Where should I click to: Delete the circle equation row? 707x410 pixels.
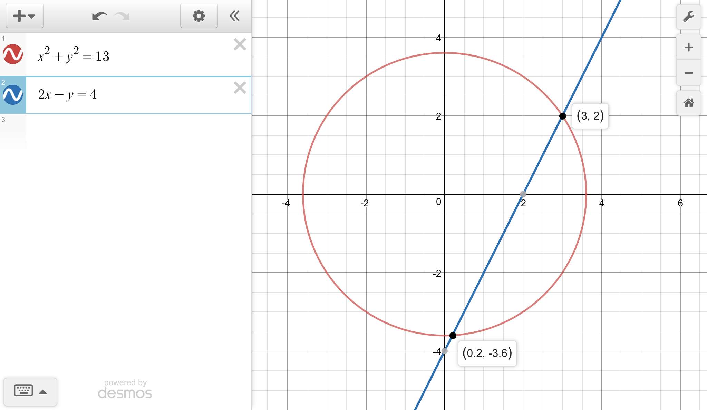coord(240,44)
